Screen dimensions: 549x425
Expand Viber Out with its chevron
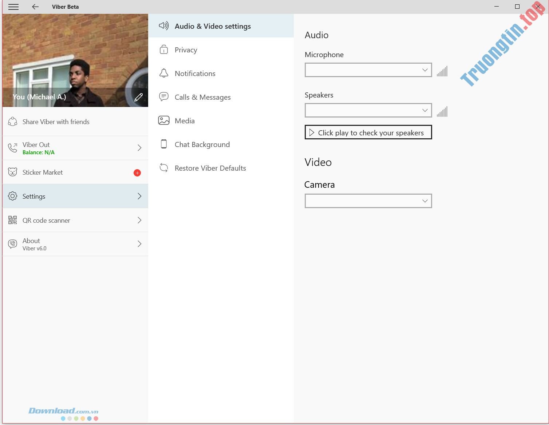(139, 148)
